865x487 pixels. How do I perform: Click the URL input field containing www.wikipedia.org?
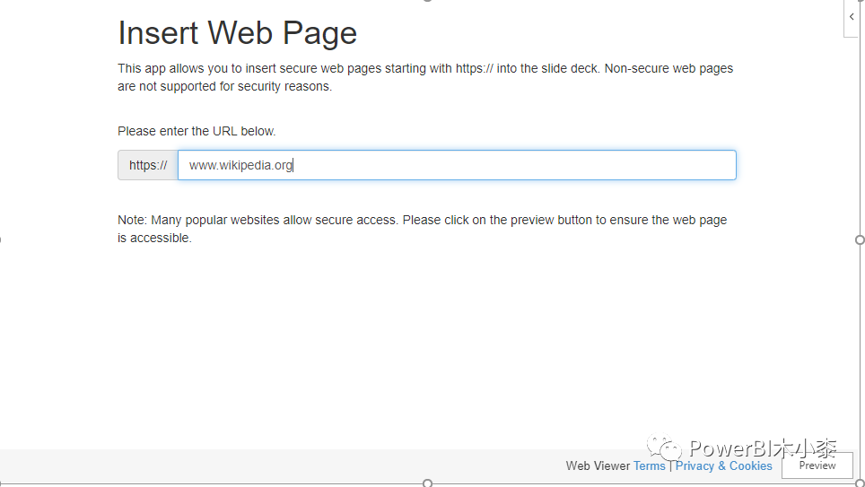[x=457, y=165]
